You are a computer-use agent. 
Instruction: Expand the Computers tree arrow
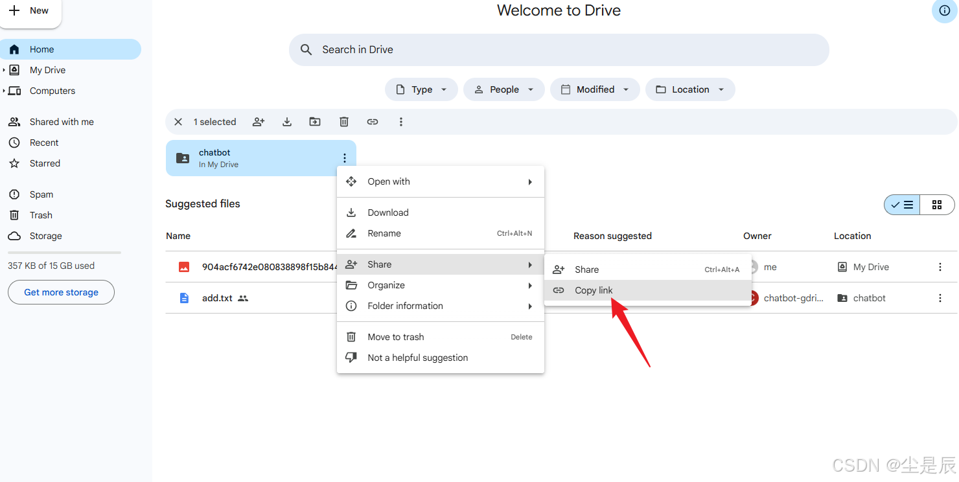[3, 91]
